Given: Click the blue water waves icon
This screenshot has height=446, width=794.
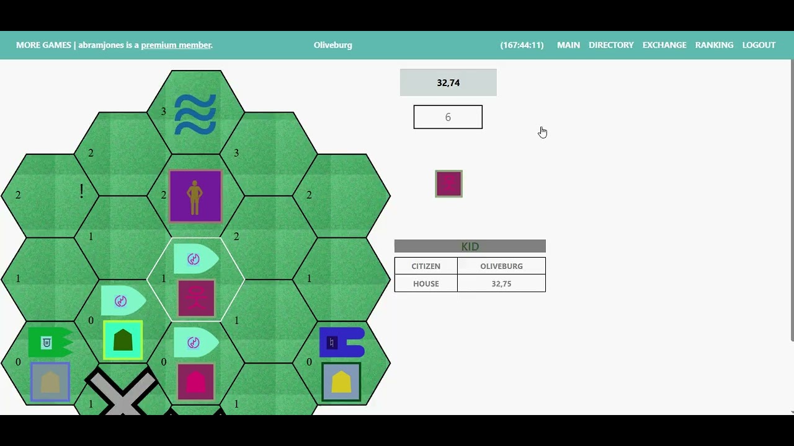Looking at the screenshot, I should [x=195, y=115].
